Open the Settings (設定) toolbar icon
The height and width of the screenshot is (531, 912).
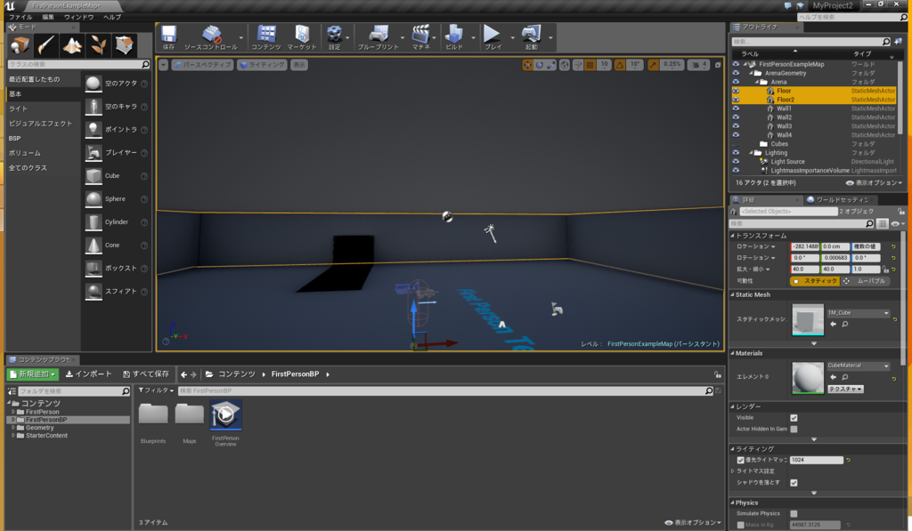click(x=335, y=35)
